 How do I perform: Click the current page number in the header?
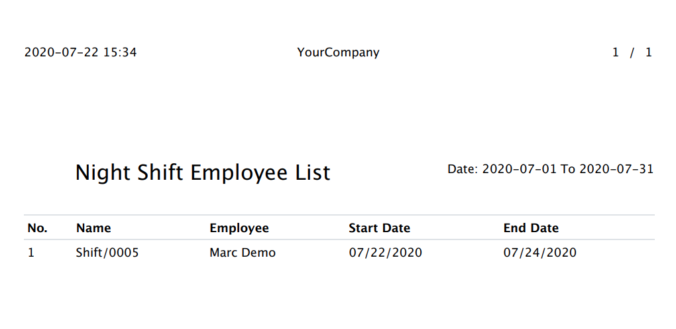click(x=616, y=52)
